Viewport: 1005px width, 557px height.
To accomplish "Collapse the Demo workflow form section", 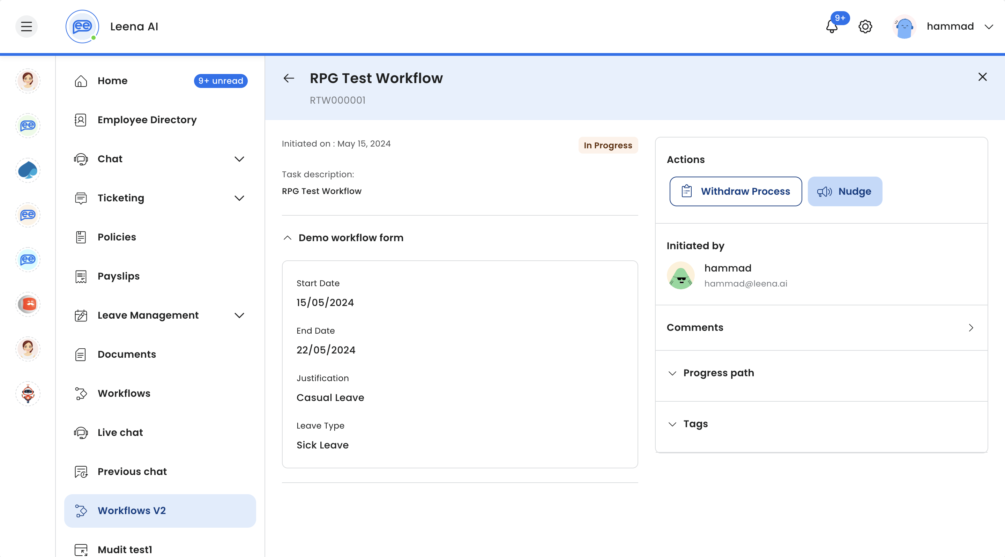I will (x=288, y=238).
